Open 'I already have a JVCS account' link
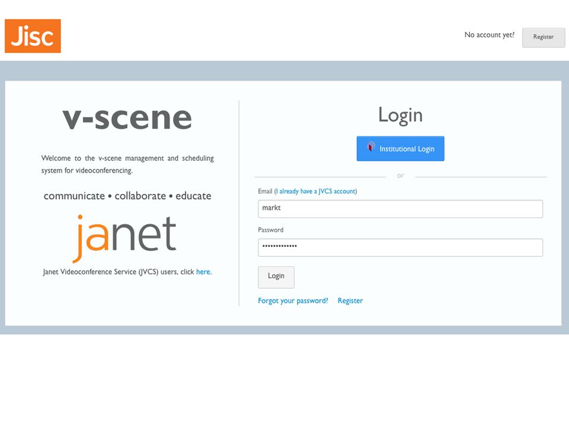 (x=316, y=192)
